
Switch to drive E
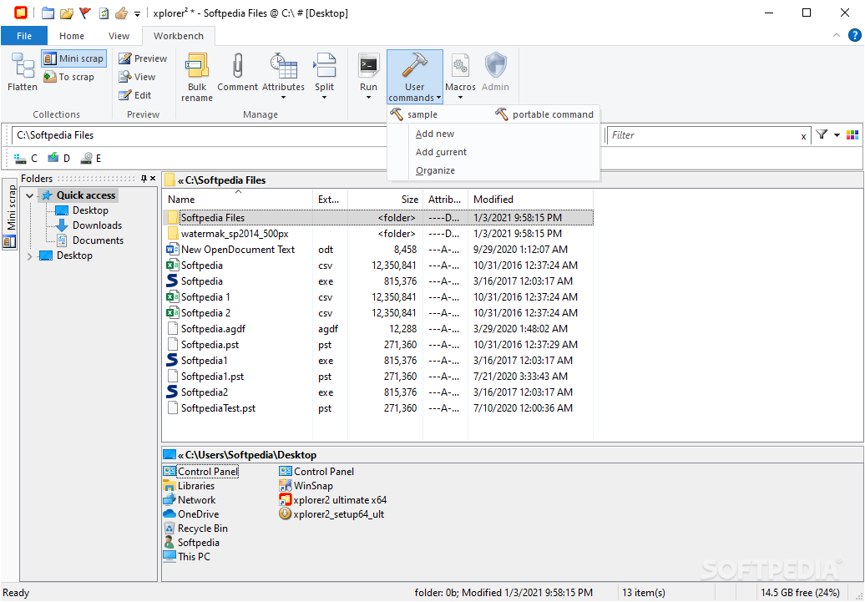click(x=91, y=159)
